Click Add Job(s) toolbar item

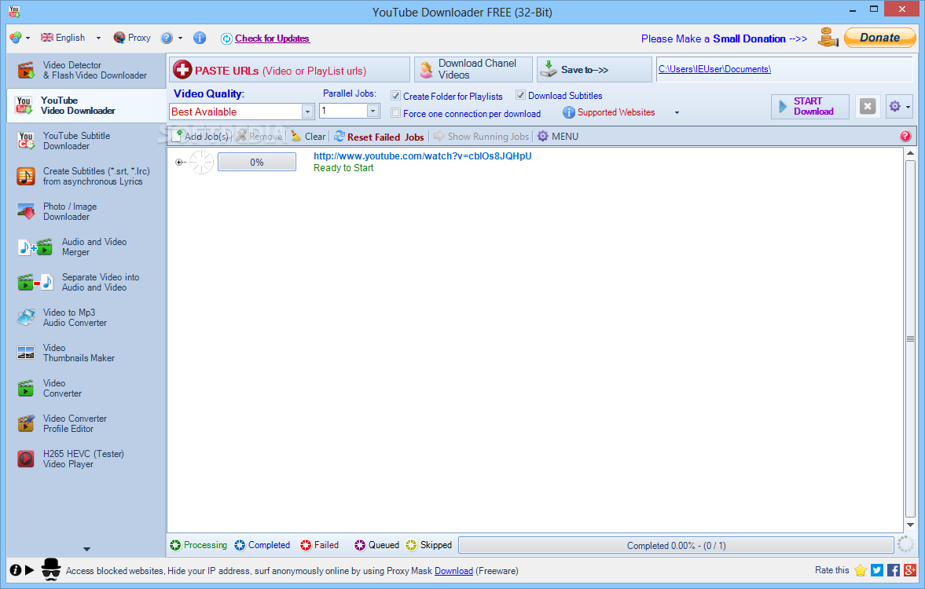point(200,136)
